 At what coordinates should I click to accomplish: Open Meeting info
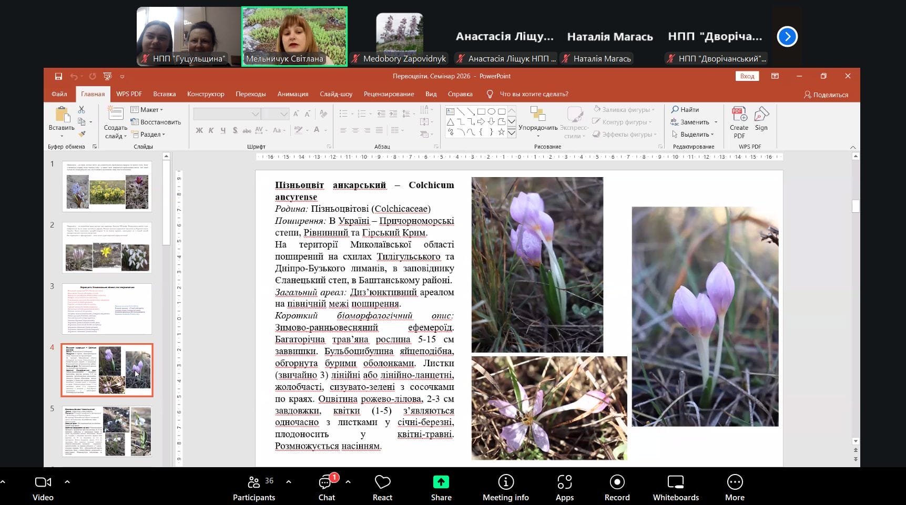tap(505, 482)
